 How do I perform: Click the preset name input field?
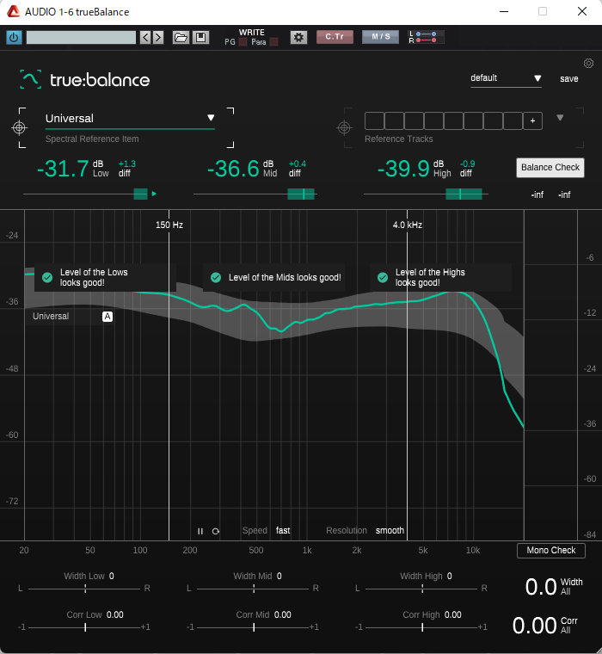[81, 38]
